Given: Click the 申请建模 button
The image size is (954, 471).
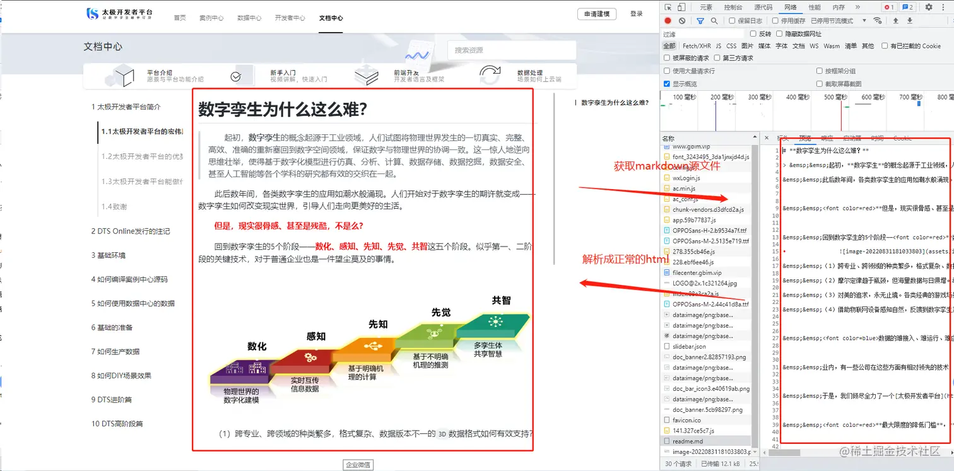Looking at the screenshot, I should pos(597,14).
